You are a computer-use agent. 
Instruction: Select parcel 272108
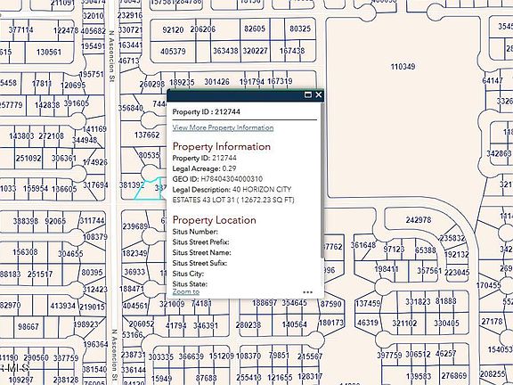[52, 135]
